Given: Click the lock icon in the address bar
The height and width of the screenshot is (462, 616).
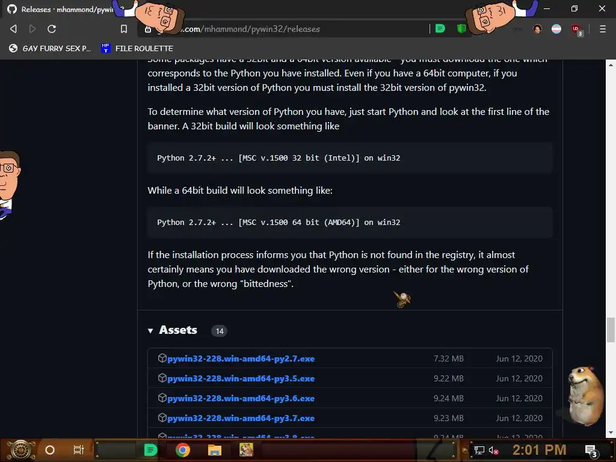Looking at the screenshot, I should tap(148, 29).
